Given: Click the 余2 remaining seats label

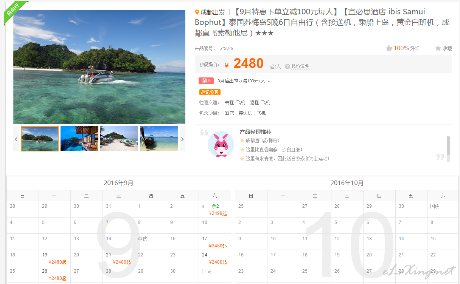Looking at the screenshot, I should pos(215,206).
